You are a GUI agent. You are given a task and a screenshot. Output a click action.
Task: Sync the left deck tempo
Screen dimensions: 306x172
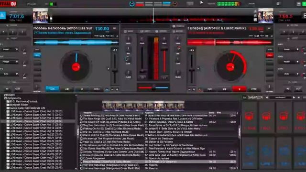pyautogui.click(x=97, y=89)
